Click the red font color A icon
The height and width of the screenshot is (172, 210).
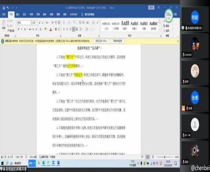(x=51, y=29)
